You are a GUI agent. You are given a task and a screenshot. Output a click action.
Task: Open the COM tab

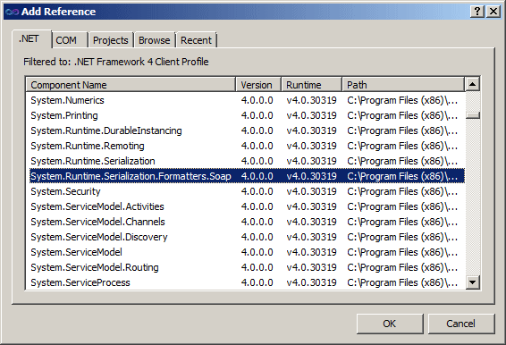[x=69, y=40]
